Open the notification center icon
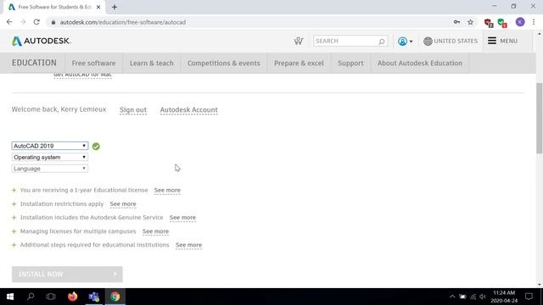This screenshot has height=305, width=543. pos(529,297)
